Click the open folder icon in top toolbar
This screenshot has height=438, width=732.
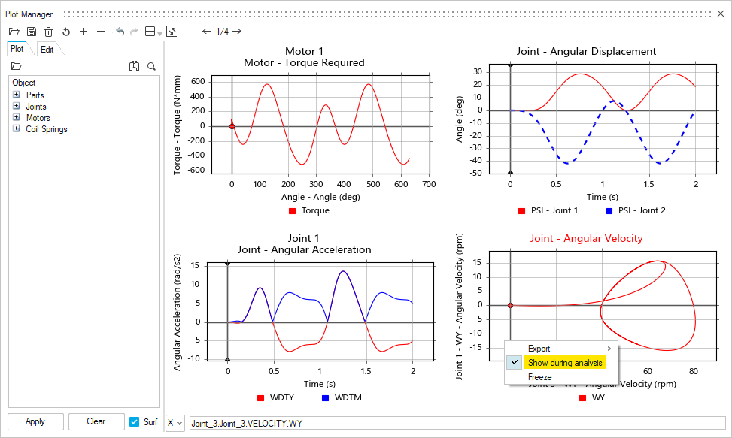click(14, 32)
